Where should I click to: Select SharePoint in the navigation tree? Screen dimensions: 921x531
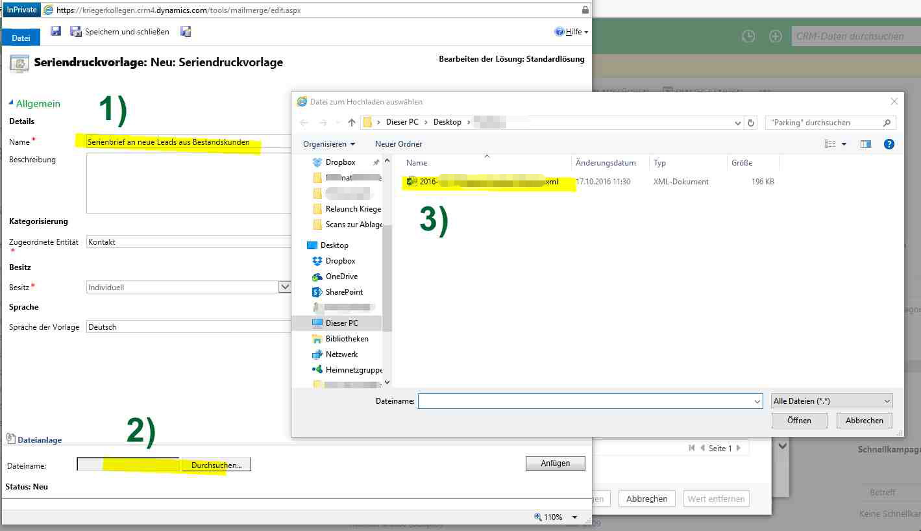(x=338, y=292)
